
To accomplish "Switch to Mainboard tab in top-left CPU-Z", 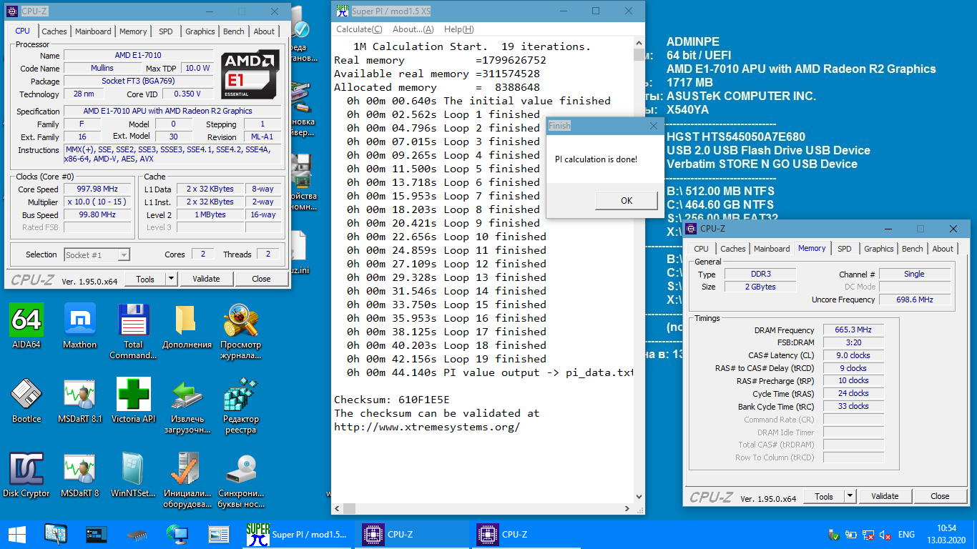I will pyautogui.click(x=93, y=31).
